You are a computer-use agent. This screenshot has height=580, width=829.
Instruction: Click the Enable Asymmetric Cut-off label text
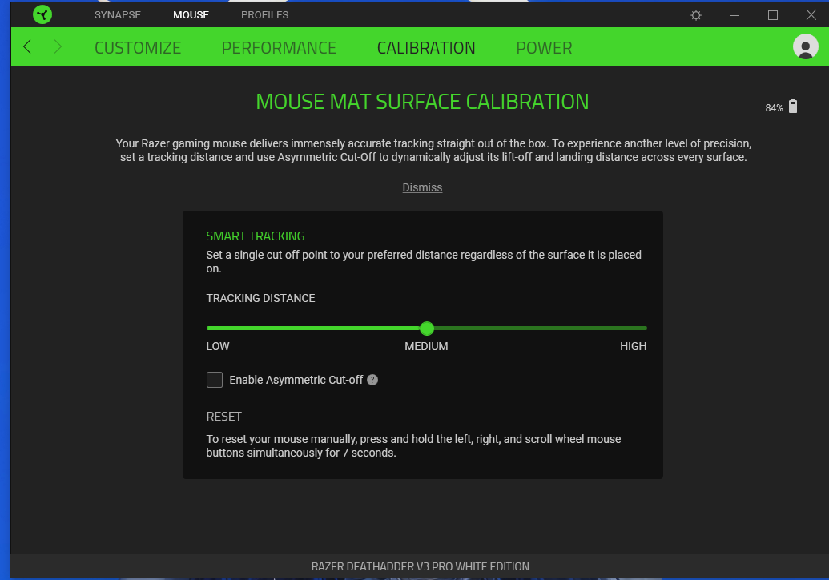296,380
